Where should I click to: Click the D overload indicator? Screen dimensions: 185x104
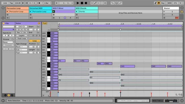coord(180,3)
